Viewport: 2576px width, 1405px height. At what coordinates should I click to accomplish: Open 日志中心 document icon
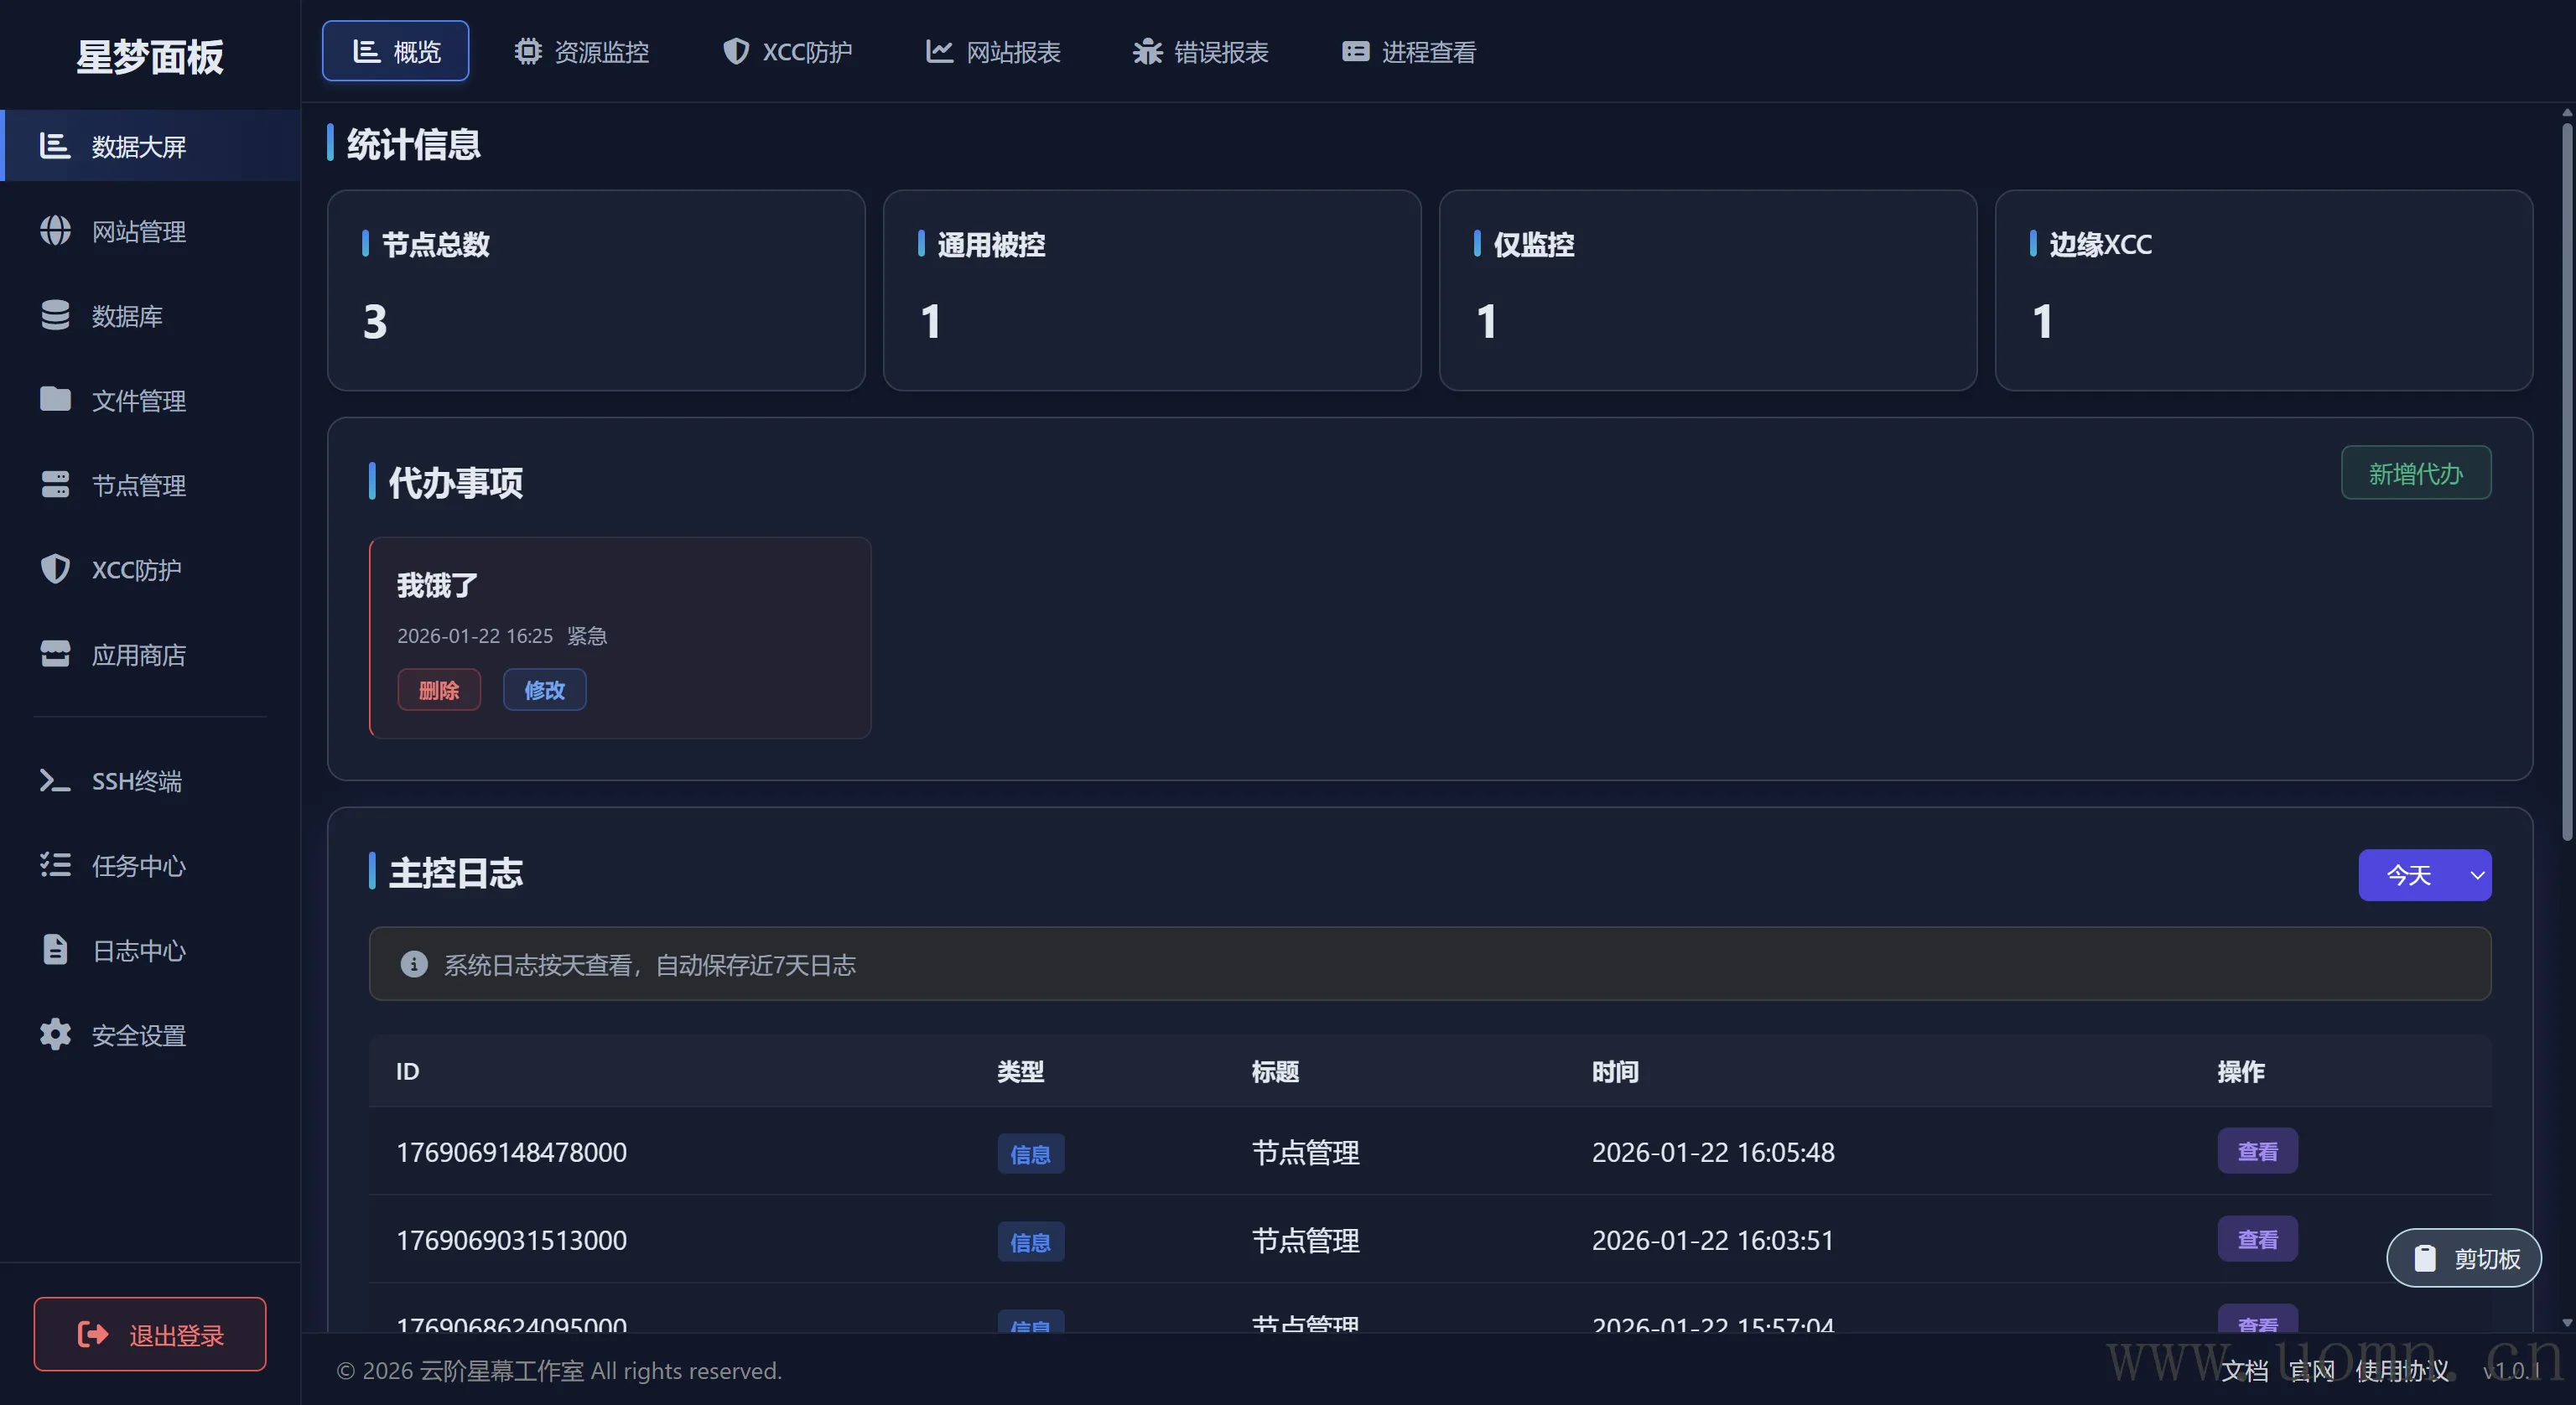coord(55,949)
